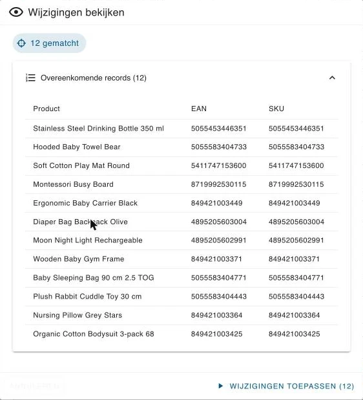Click SKU value of Diaper Bag Backpack Olive
The image size is (363, 400).
(x=296, y=222)
